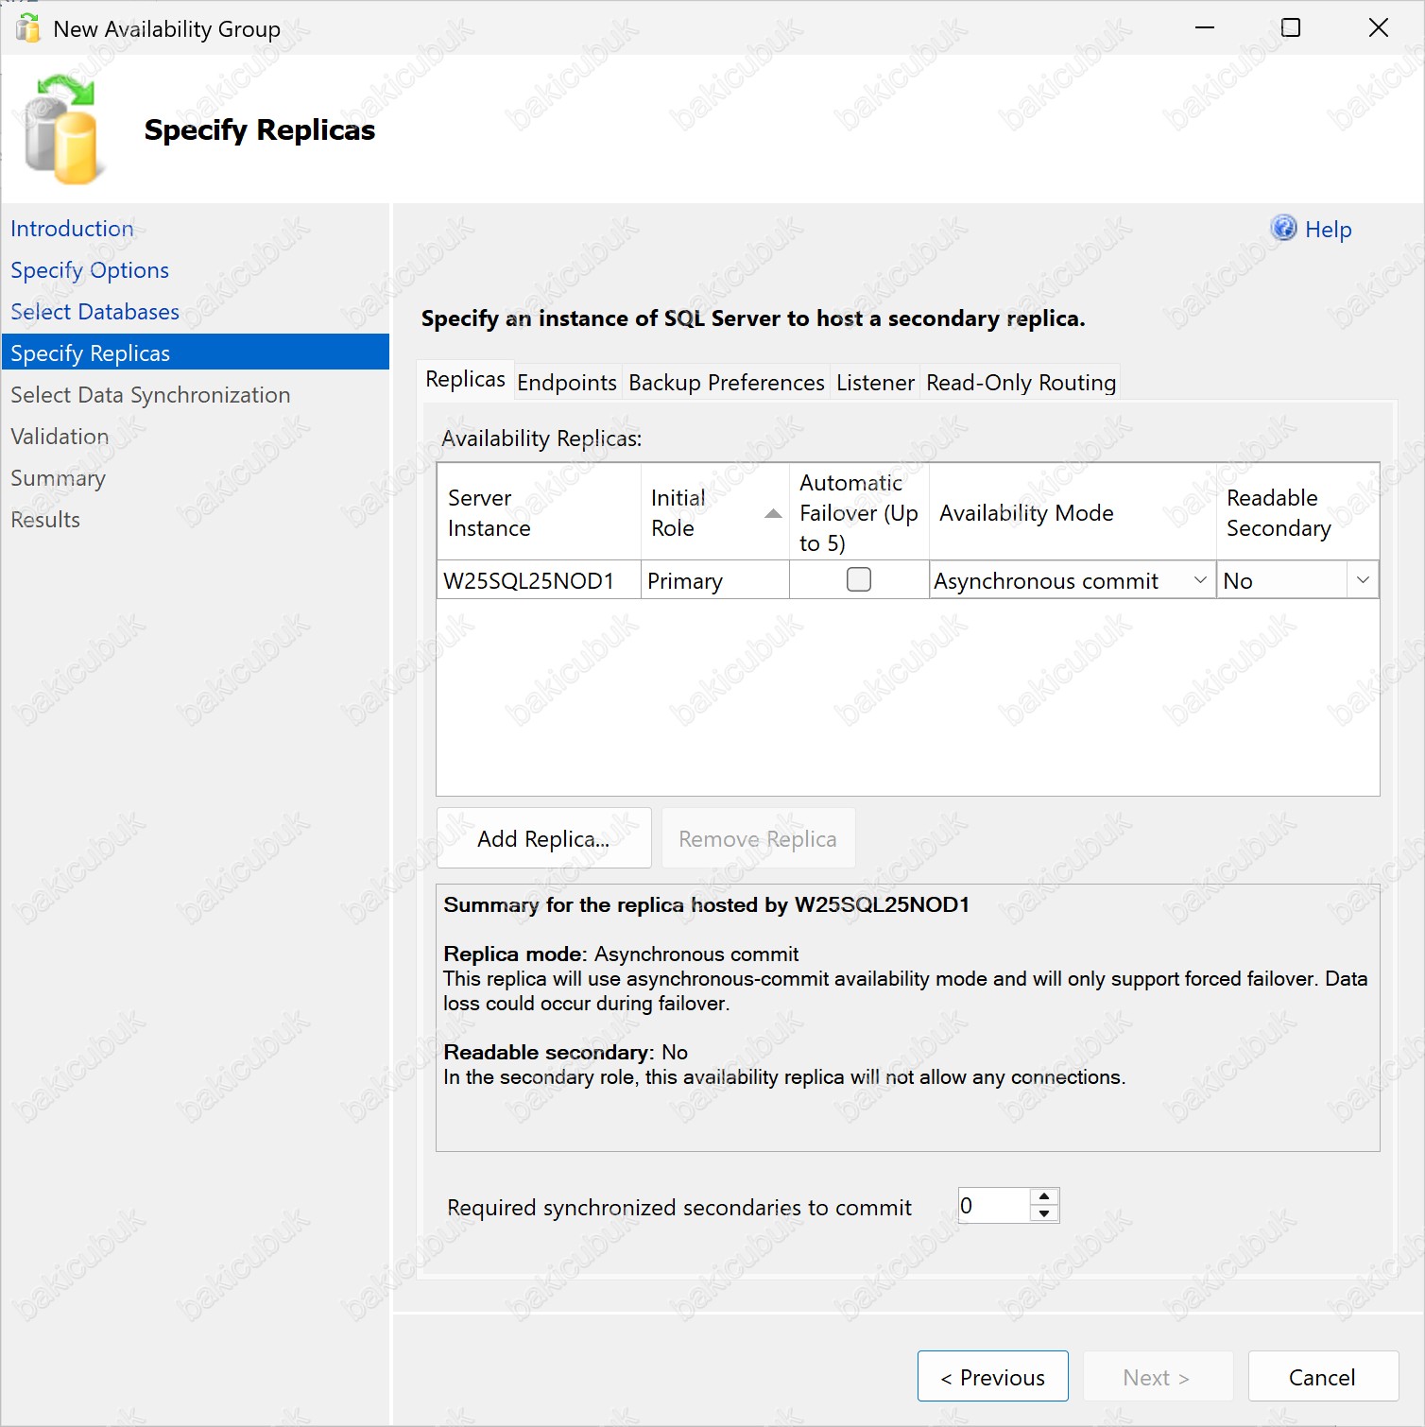
Task: Click the Add Replica button
Action: click(x=543, y=838)
